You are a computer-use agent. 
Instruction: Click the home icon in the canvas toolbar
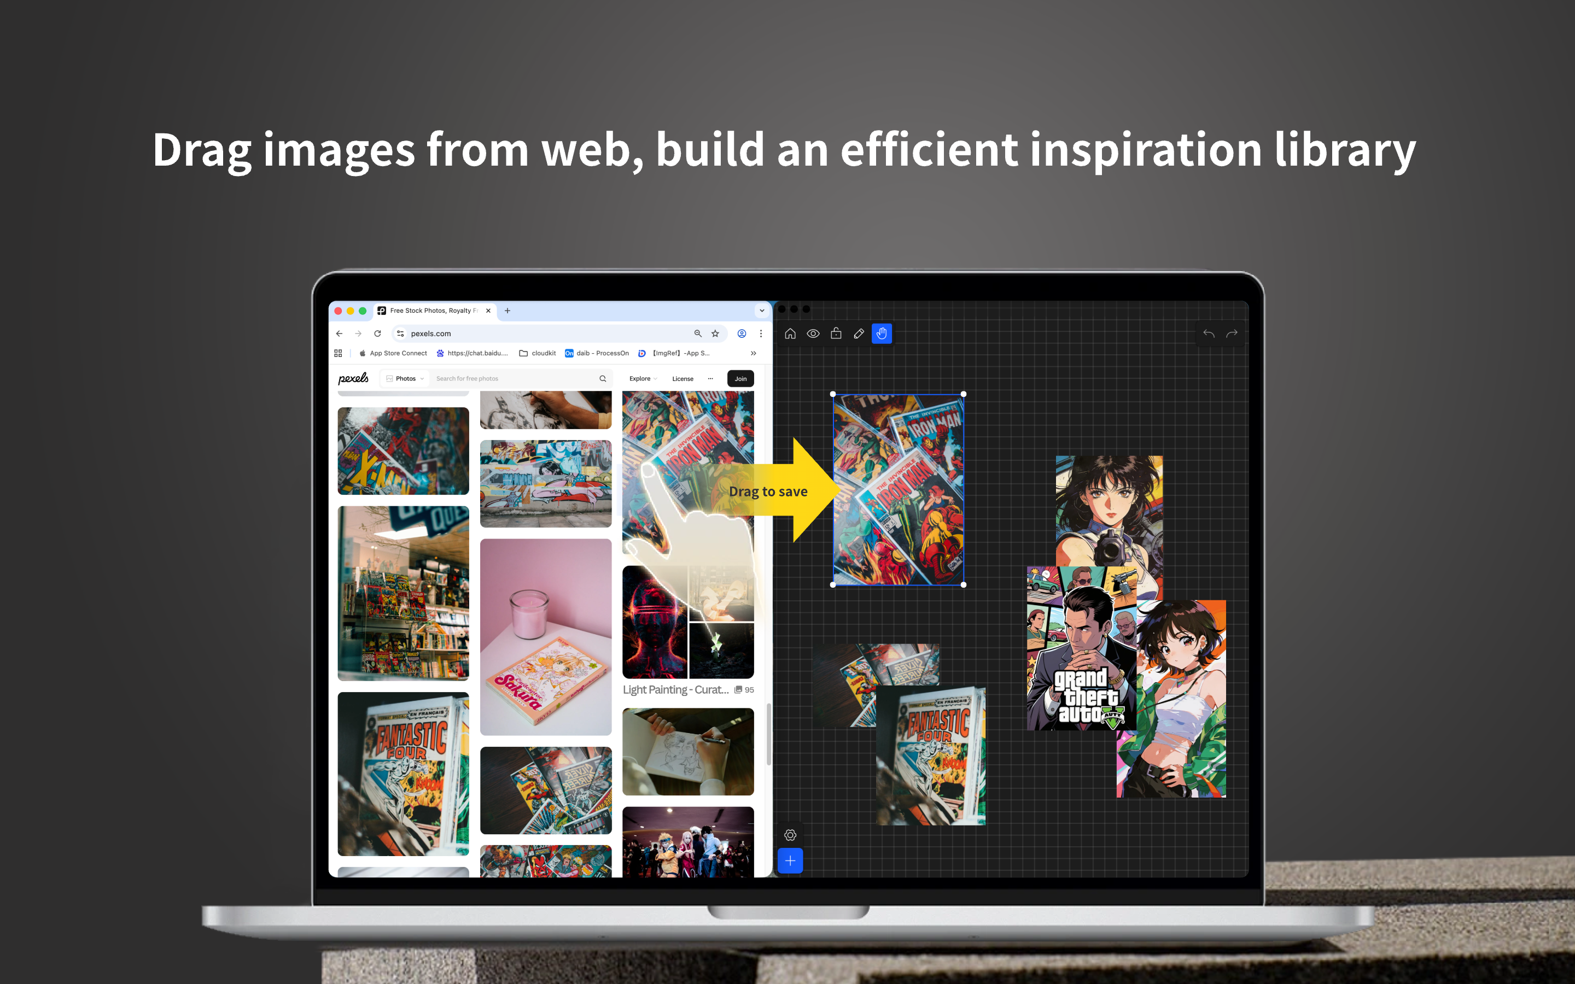(790, 333)
